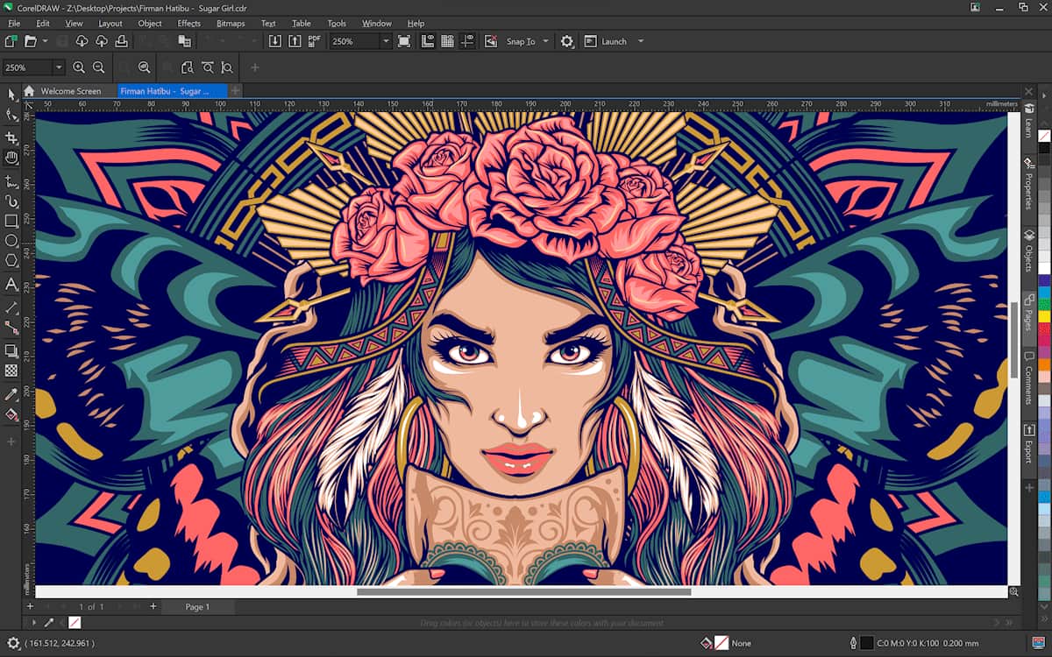Open the Launch dropdown menu
The height and width of the screenshot is (657, 1052).
pyautogui.click(x=641, y=41)
